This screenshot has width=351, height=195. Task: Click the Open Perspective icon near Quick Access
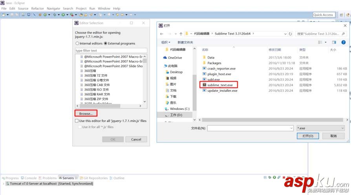tap(341, 15)
